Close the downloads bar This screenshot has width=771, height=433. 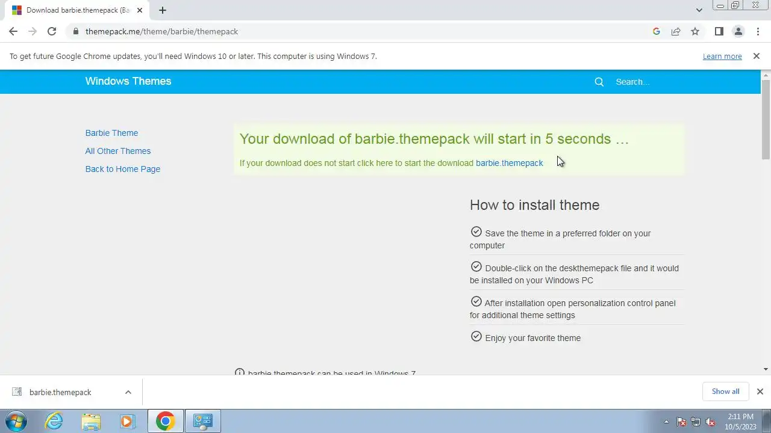click(760, 392)
